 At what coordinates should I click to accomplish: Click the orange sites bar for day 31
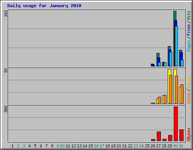pos(182,94)
